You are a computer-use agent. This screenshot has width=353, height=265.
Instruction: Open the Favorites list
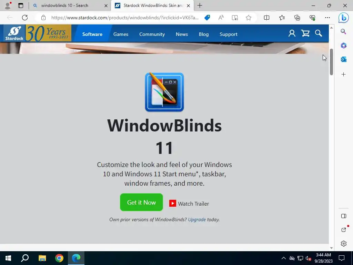click(x=282, y=18)
